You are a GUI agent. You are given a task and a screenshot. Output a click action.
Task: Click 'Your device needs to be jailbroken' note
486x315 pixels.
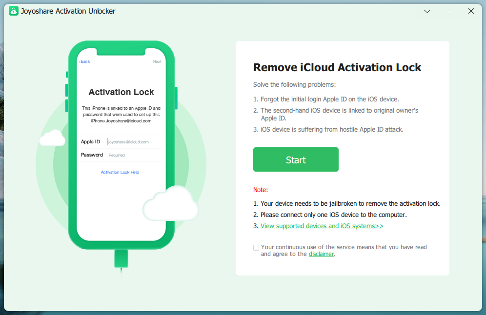click(x=347, y=203)
